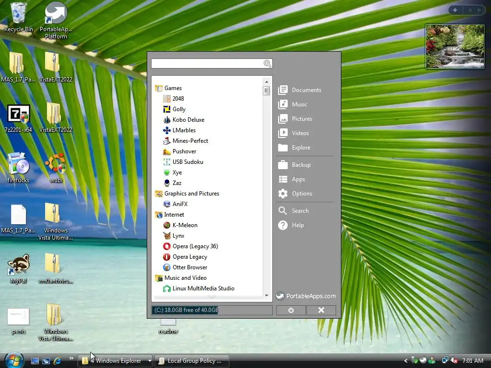Expand the quick launch overflow chevron
Viewport: 491px width, 368px height.
pos(71,358)
